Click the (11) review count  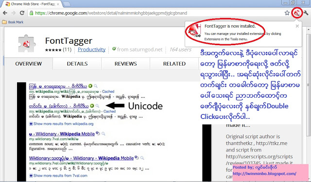click(67, 50)
